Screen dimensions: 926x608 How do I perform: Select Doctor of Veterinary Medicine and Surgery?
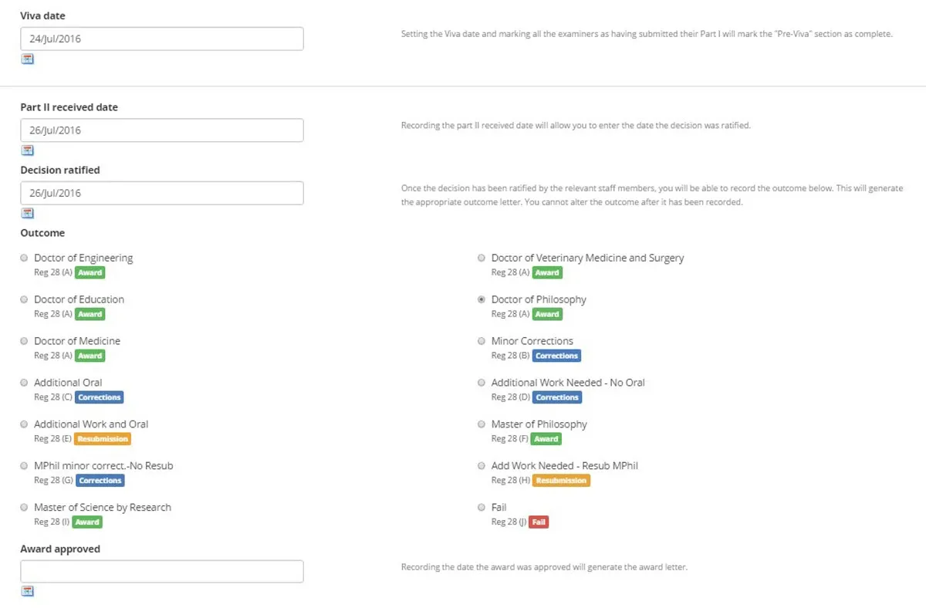coord(481,258)
